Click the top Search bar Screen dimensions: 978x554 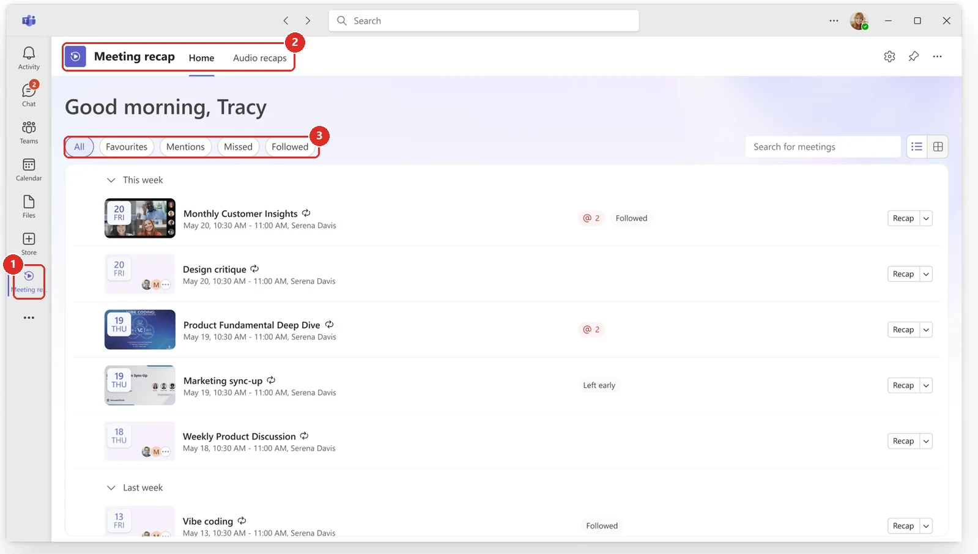click(x=484, y=21)
